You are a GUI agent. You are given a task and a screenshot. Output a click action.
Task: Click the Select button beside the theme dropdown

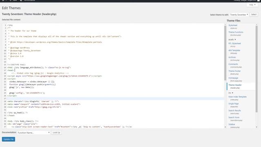click(x=254, y=15)
